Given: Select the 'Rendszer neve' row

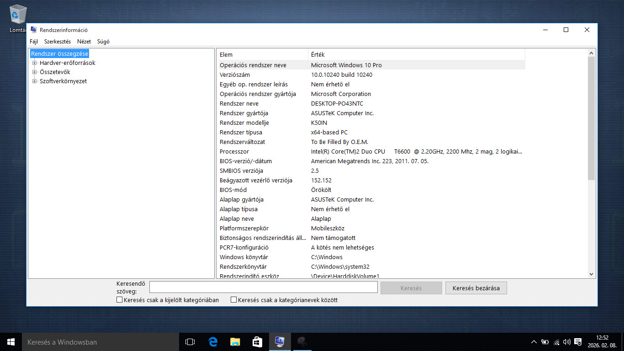Looking at the screenshot, I should (x=371, y=103).
